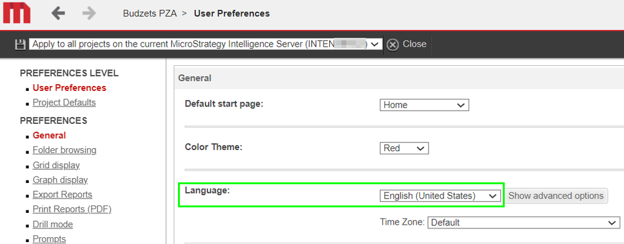Open Folder browsing preferences
This screenshot has height=244, width=624.
(64, 150)
